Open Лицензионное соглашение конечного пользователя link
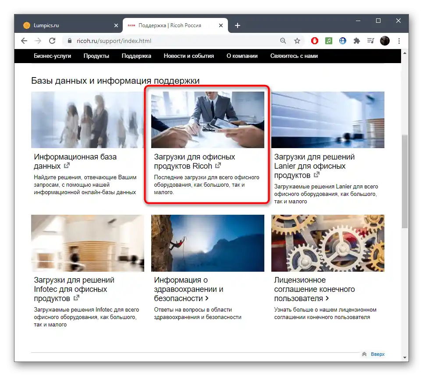This screenshot has height=376, width=423. (x=314, y=289)
